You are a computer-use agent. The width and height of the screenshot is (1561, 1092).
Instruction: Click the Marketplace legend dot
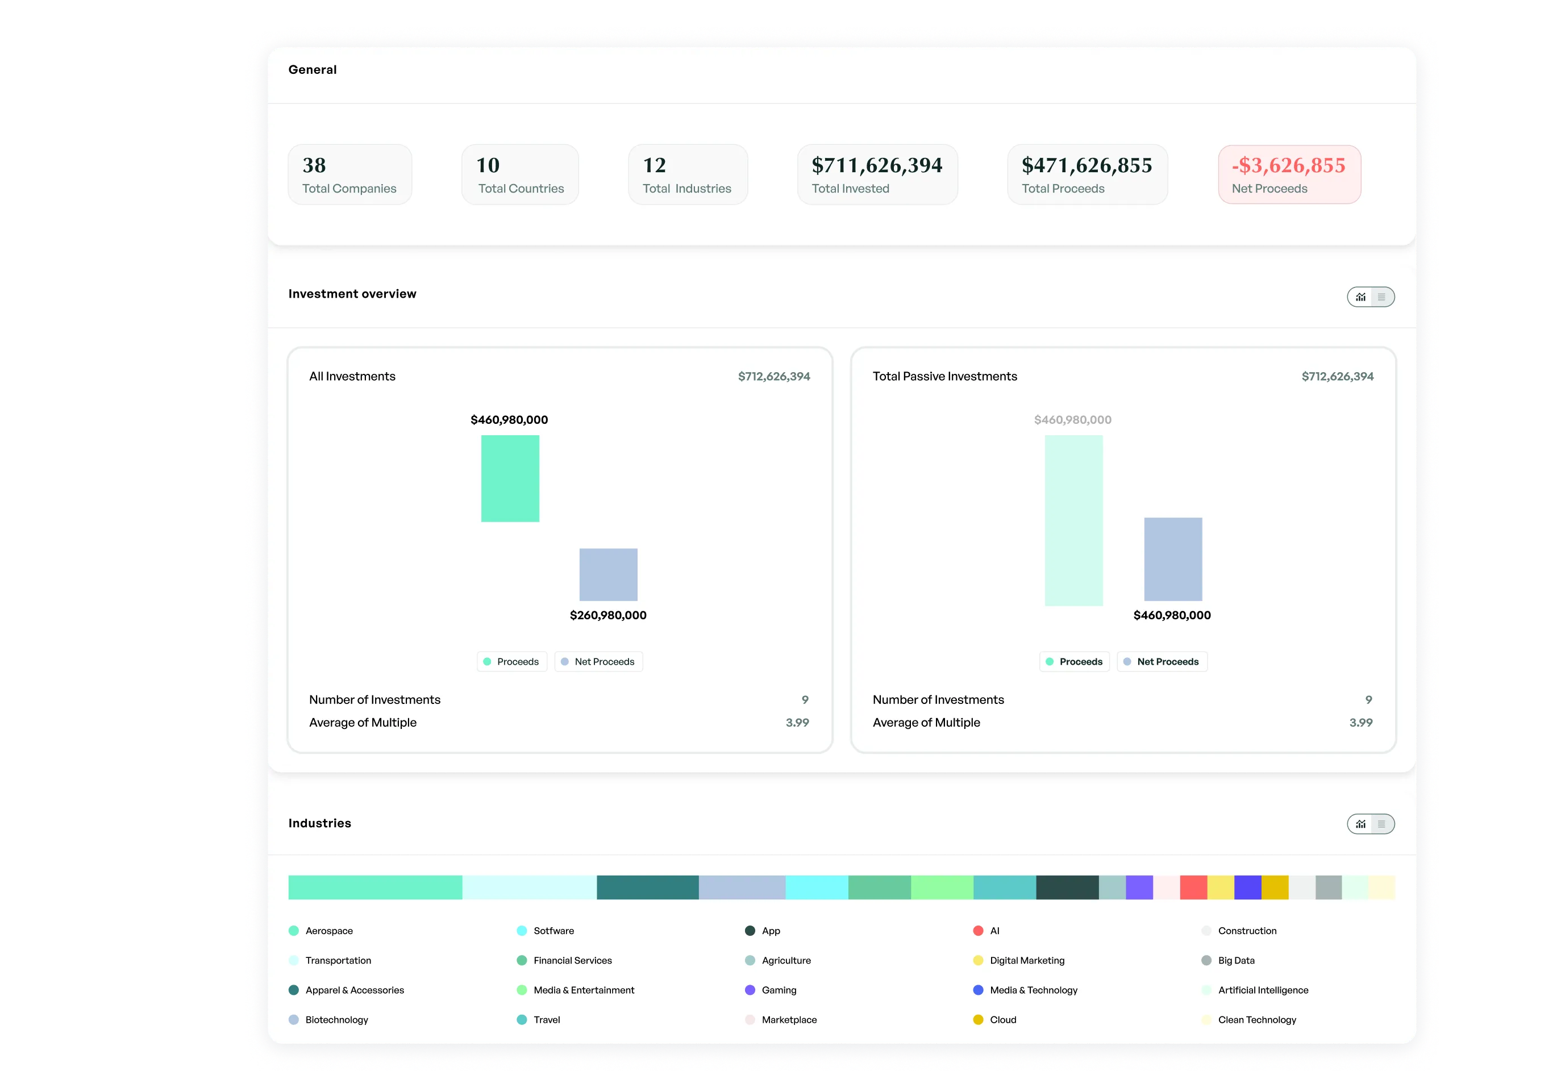(x=750, y=1020)
